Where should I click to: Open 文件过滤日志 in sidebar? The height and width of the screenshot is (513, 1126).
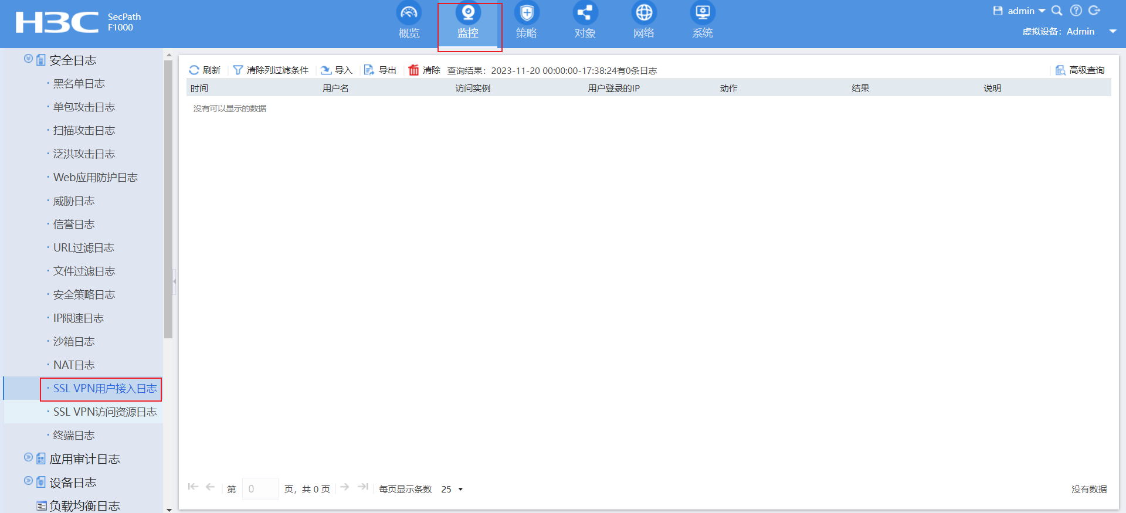84,271
